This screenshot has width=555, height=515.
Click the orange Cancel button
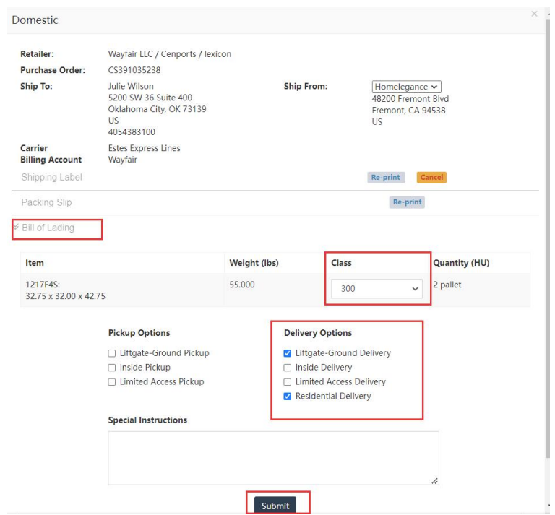(431, 178)
